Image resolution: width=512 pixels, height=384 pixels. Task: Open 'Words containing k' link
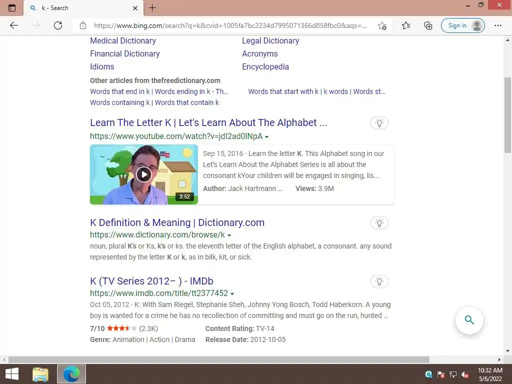click(x=154, y=102)
